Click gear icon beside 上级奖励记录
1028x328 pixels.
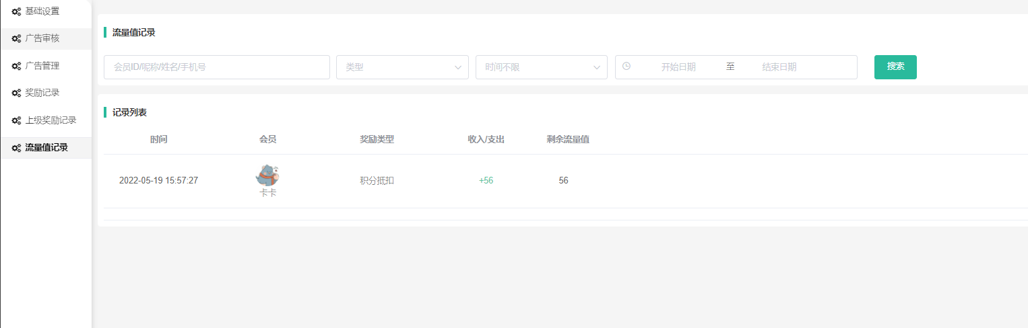pyautogui.click(x=16, y=121)
